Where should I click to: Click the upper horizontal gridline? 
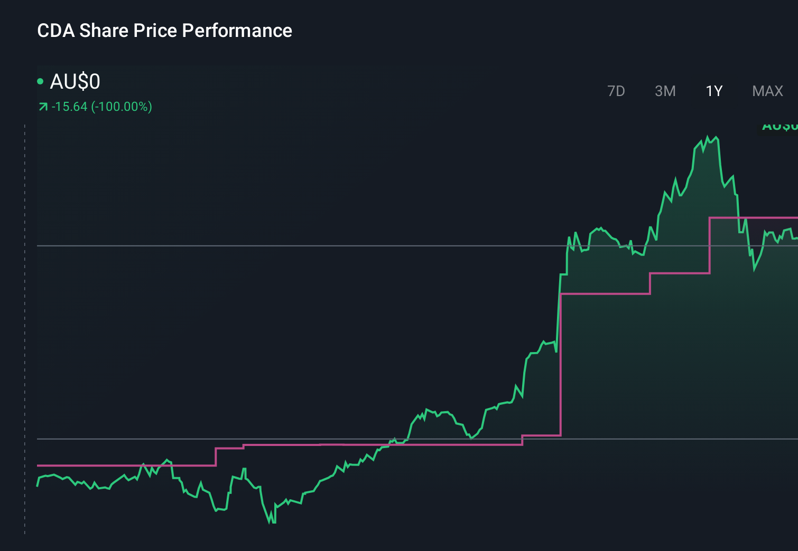pyautogui.click(x=317, y=245)
